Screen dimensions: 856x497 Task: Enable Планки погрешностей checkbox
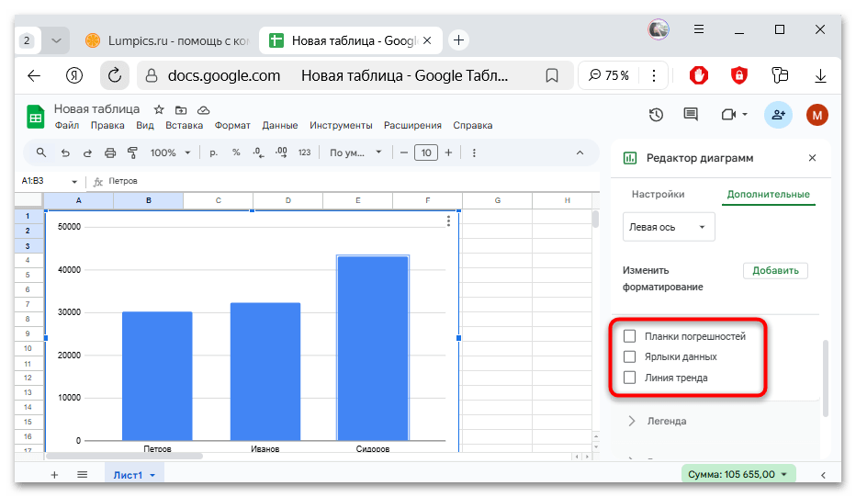click(x=629, y=336)
